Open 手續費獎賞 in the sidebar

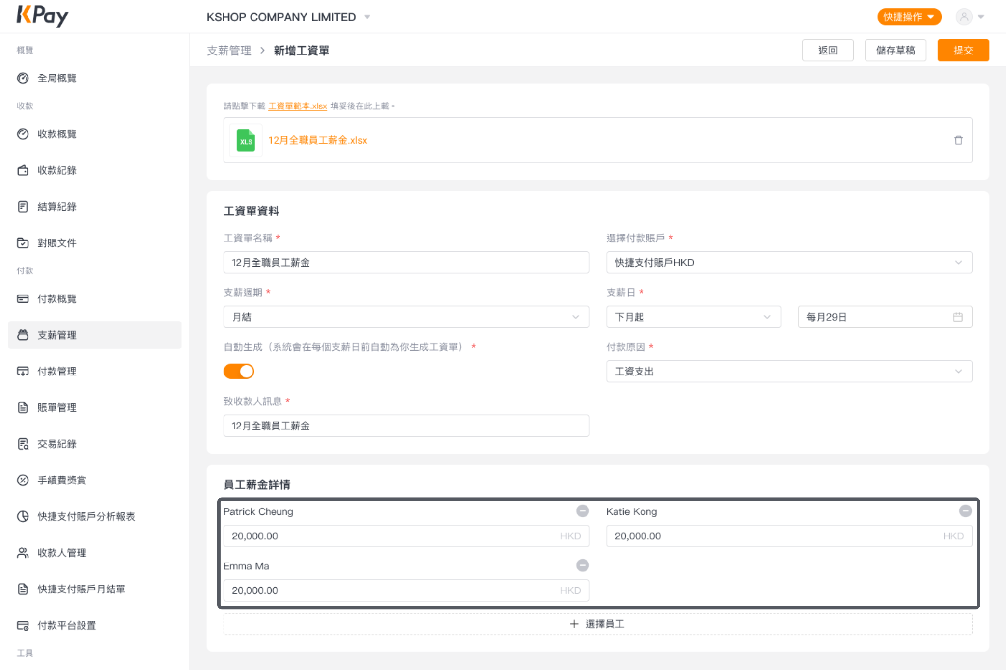[x=95, y=481]
